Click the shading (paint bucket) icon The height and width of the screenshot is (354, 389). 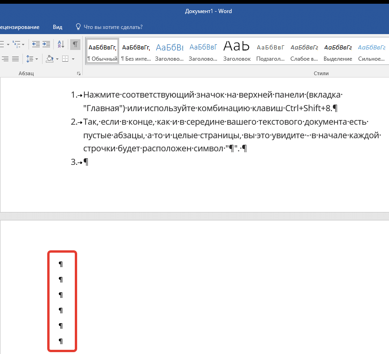pyautogui.click(x=50, y=59)
